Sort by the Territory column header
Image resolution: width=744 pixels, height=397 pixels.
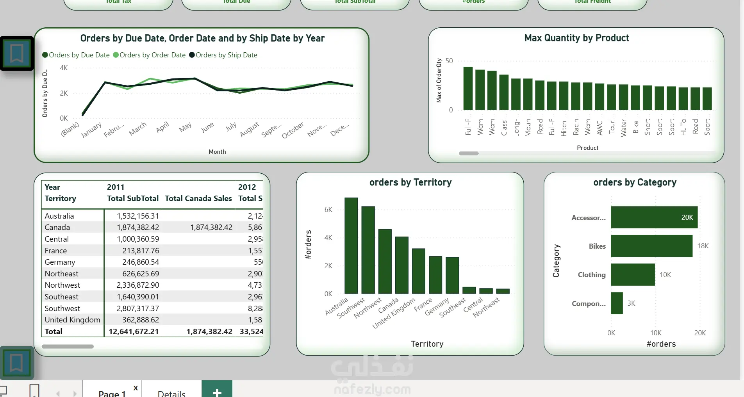[61, 198]
